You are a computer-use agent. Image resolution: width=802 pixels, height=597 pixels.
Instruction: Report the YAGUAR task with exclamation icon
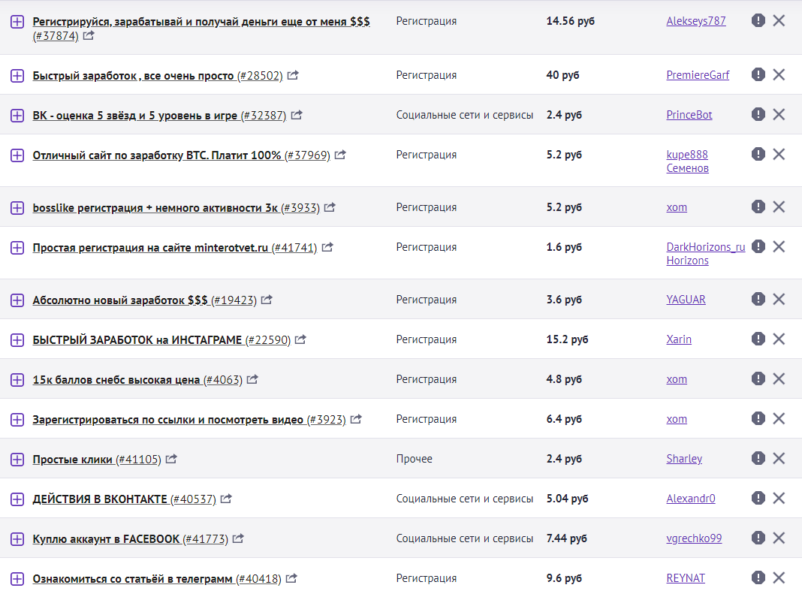(758, 299)
